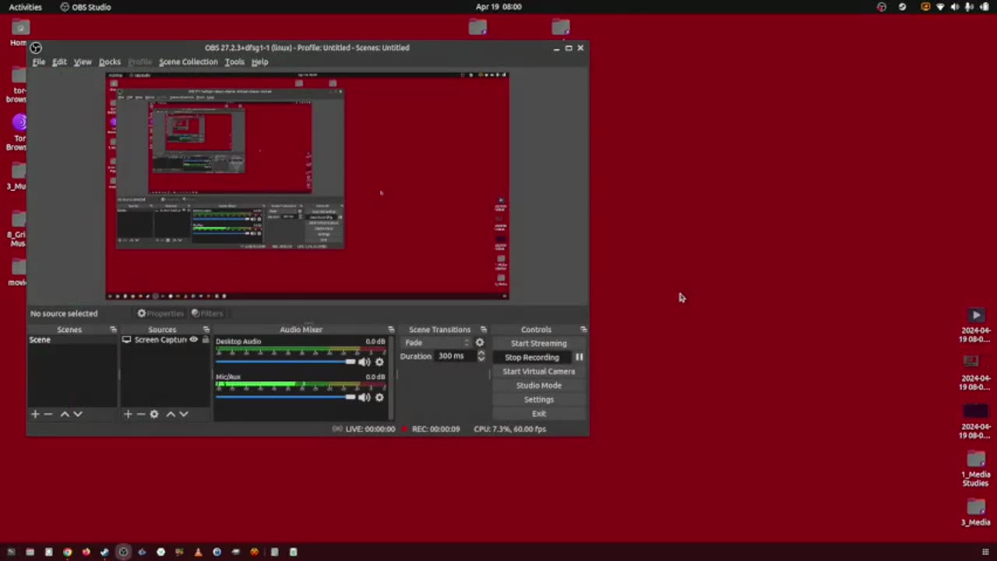Open the Fade transition dropdown

(x=437, y=343)
